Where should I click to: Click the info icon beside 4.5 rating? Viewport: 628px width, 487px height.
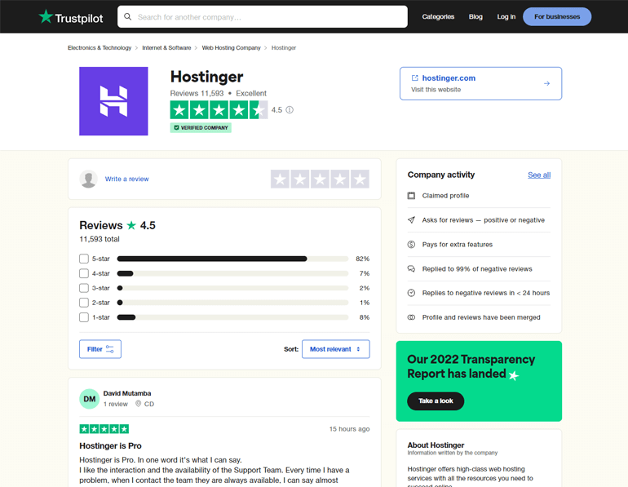click(290, 110)
